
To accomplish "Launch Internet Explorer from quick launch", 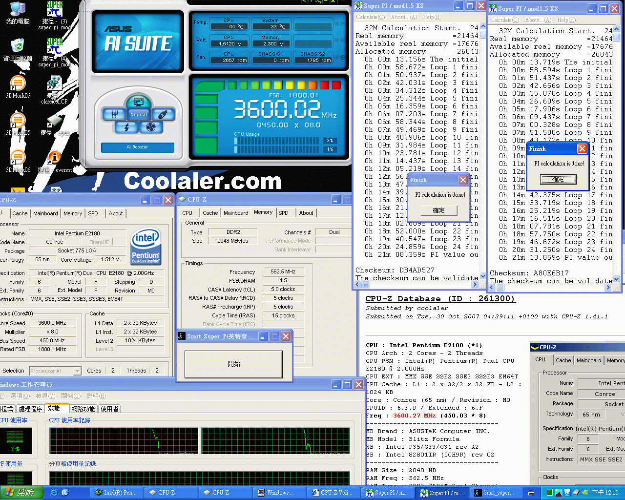I will click(54, 493).
